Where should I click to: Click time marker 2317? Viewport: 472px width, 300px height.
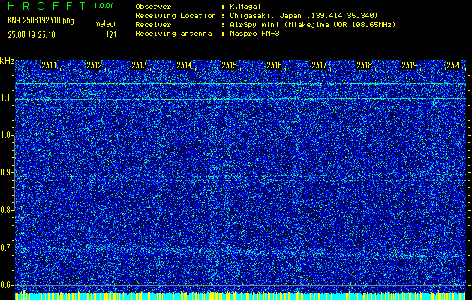(x=319, y=65)
